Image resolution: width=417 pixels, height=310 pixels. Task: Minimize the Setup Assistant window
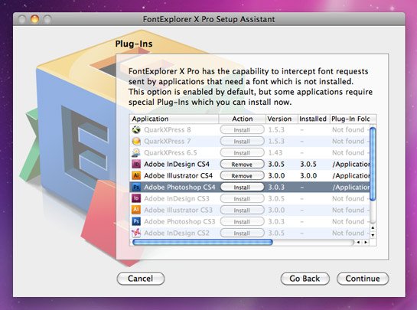34,19
